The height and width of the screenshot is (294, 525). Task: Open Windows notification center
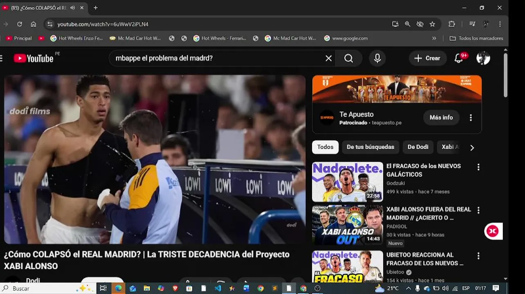496,288
